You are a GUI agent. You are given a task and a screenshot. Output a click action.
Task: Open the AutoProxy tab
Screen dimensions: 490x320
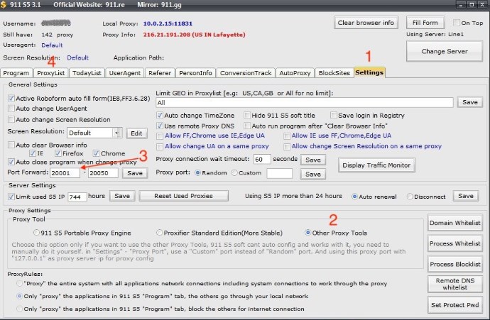[295, 73]
